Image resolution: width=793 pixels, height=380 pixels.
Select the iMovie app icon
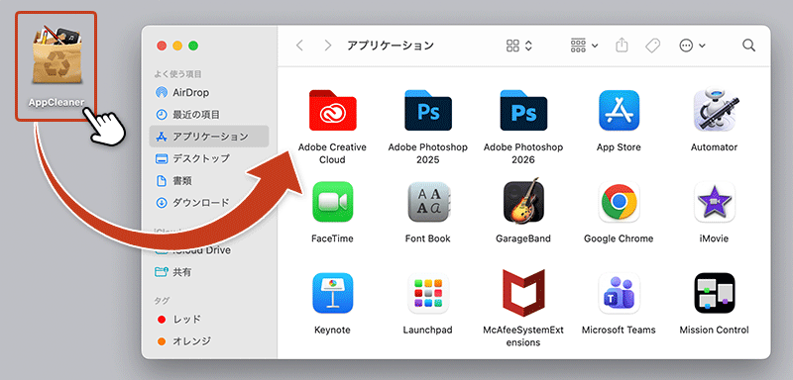tap(714, 202)
